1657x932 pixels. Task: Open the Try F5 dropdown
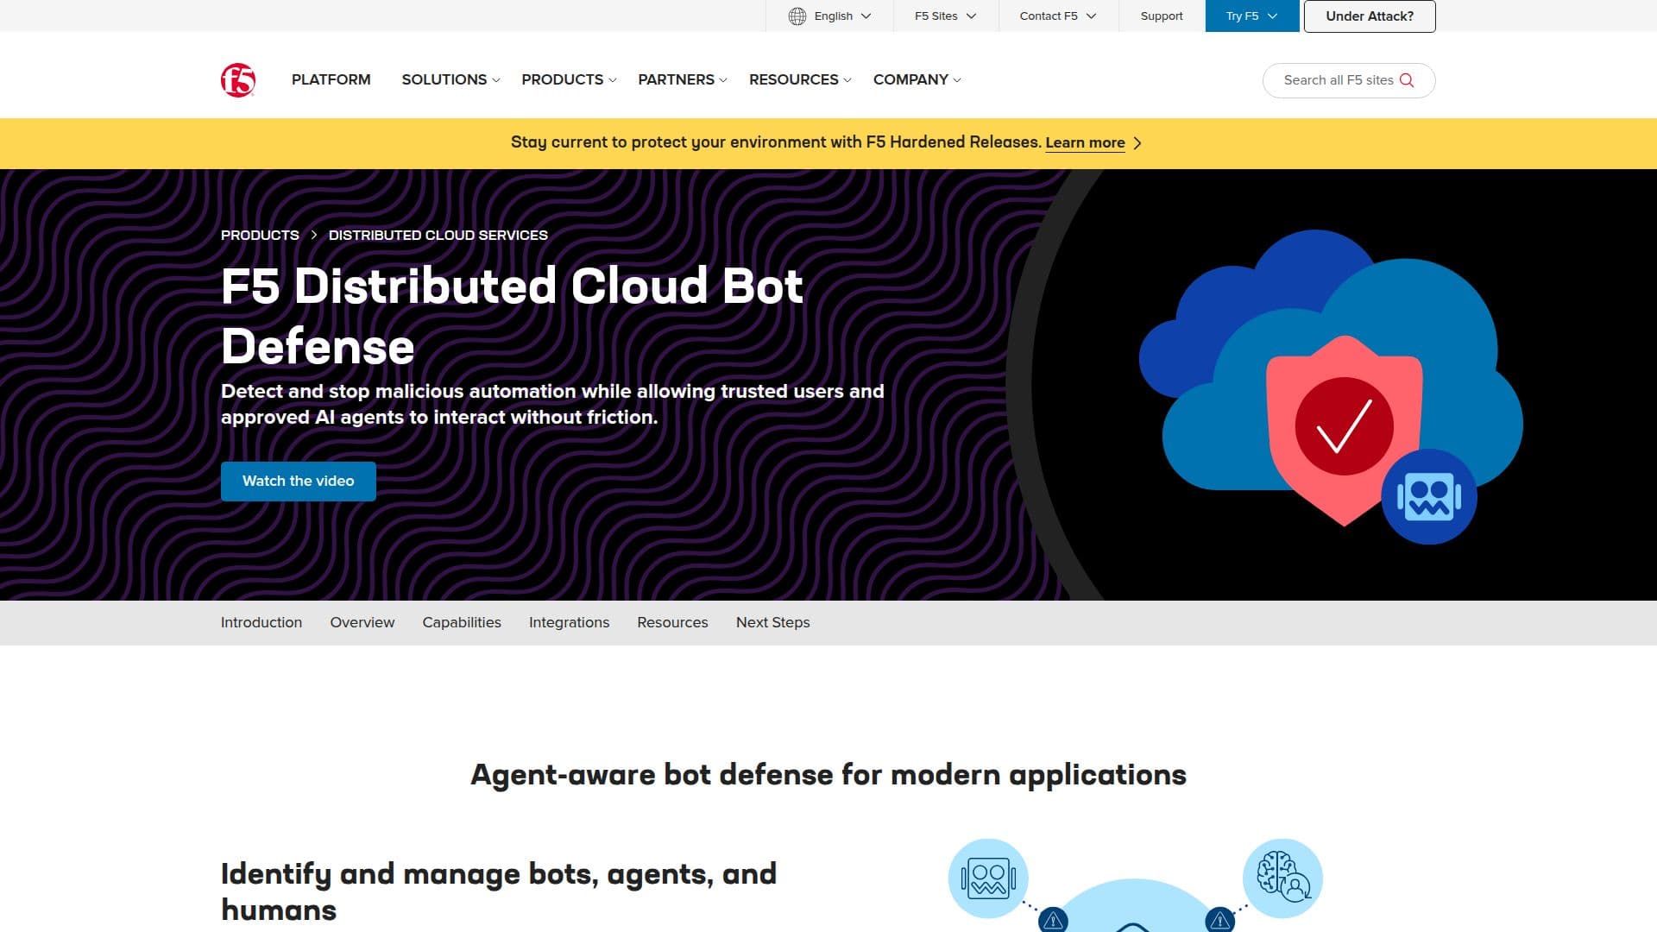1252,16
